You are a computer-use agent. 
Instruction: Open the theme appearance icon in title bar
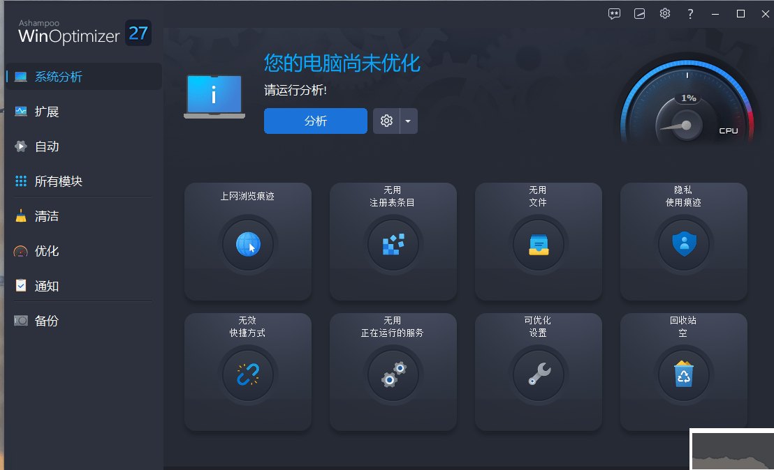point(639,13)
